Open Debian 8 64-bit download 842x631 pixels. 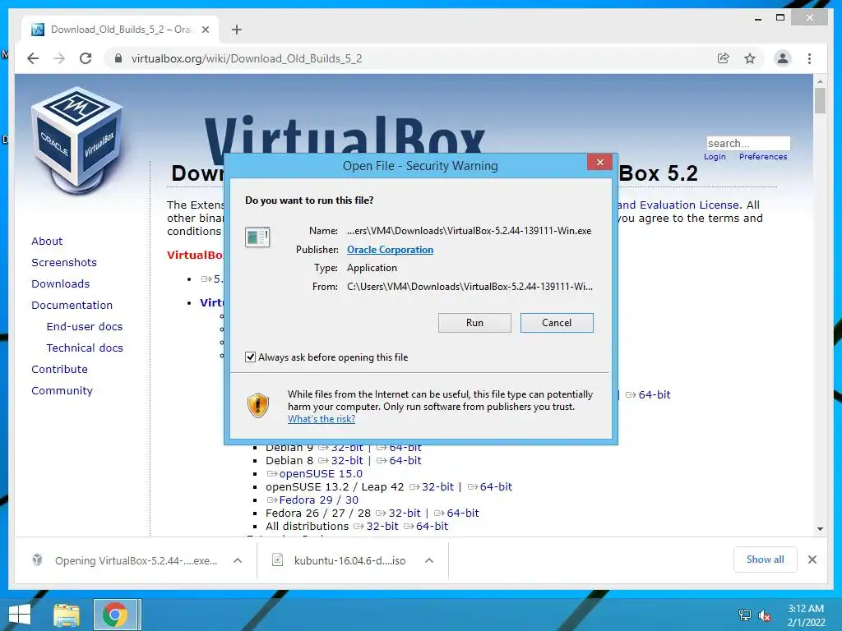pyautogui.click(x=405, y=460)
